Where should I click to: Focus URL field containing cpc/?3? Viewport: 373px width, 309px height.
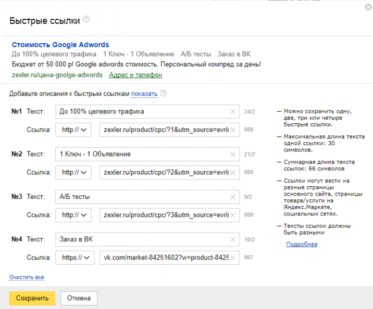pos(169,215)
